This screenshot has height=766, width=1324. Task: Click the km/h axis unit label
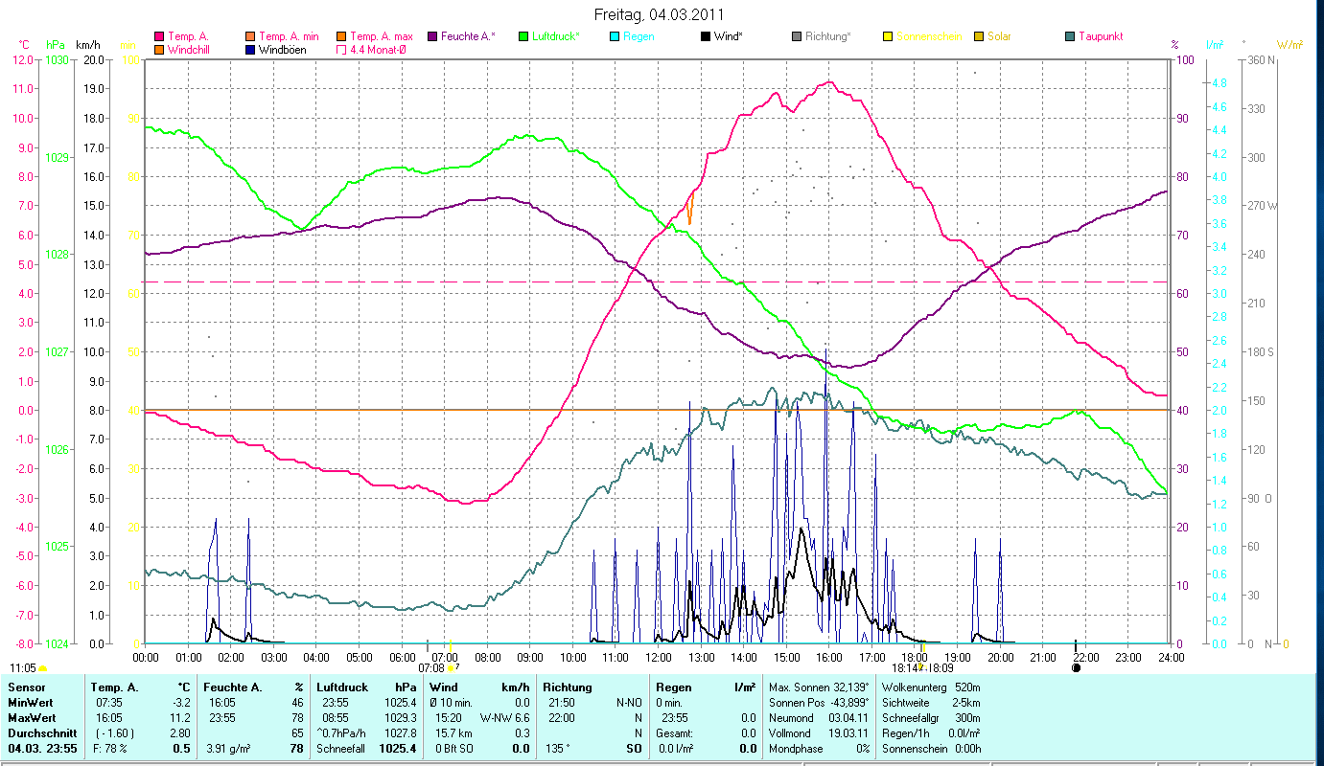point(88,45)
